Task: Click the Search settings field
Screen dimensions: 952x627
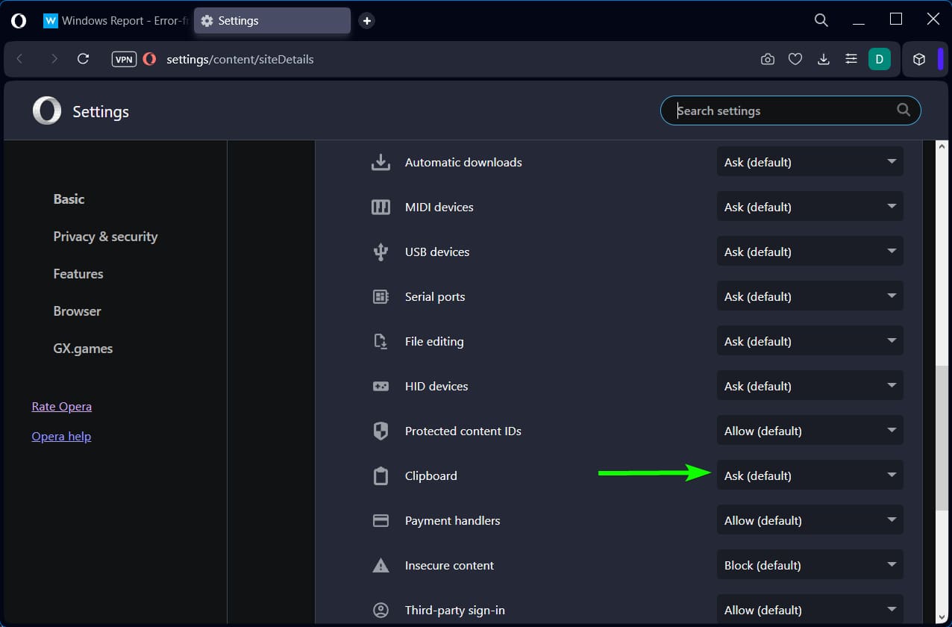Action: [791, 110]
